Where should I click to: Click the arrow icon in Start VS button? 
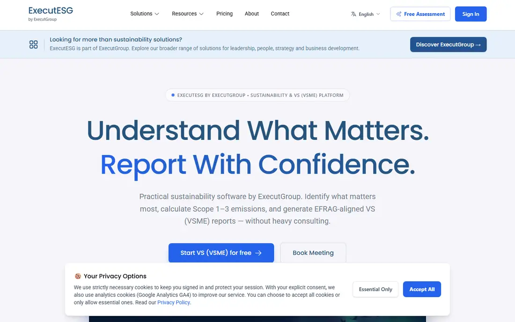pos(258,253)
